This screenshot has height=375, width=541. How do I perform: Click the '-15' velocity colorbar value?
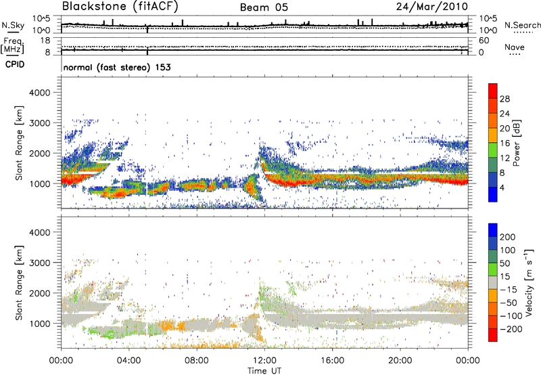point(509,290)
